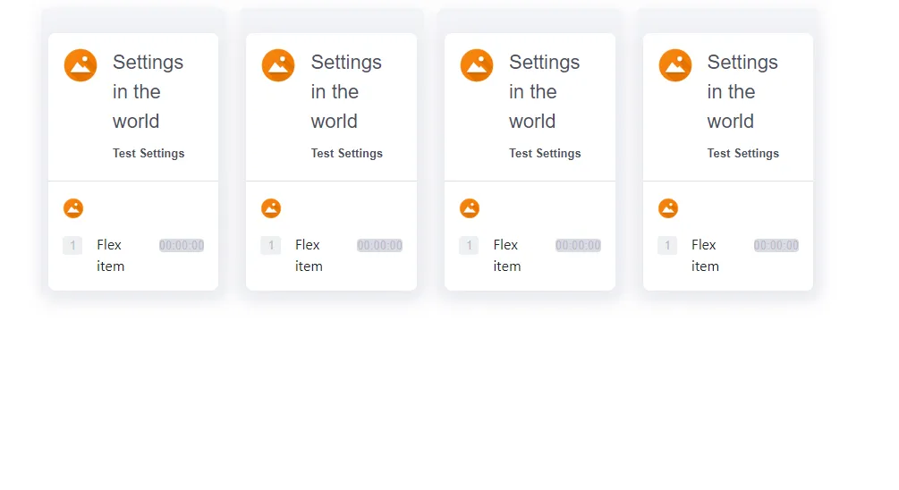
Task: Click the 00:00:00 timer badge in fourth card
Action: click(x=776, y=245)
